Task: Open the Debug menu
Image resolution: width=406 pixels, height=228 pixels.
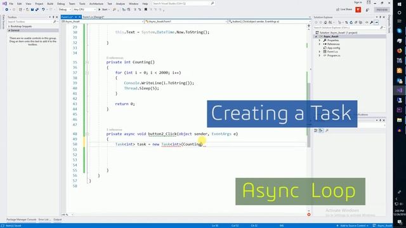Action: point(61,4)
